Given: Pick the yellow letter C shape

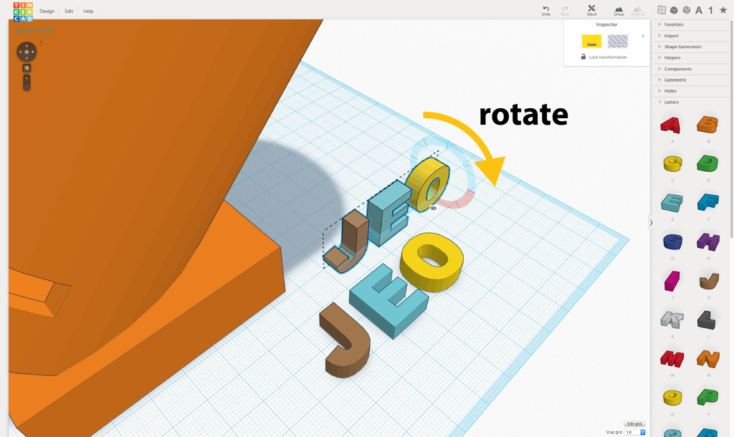Looking at the screenshot, I should [x=672, y=164].
